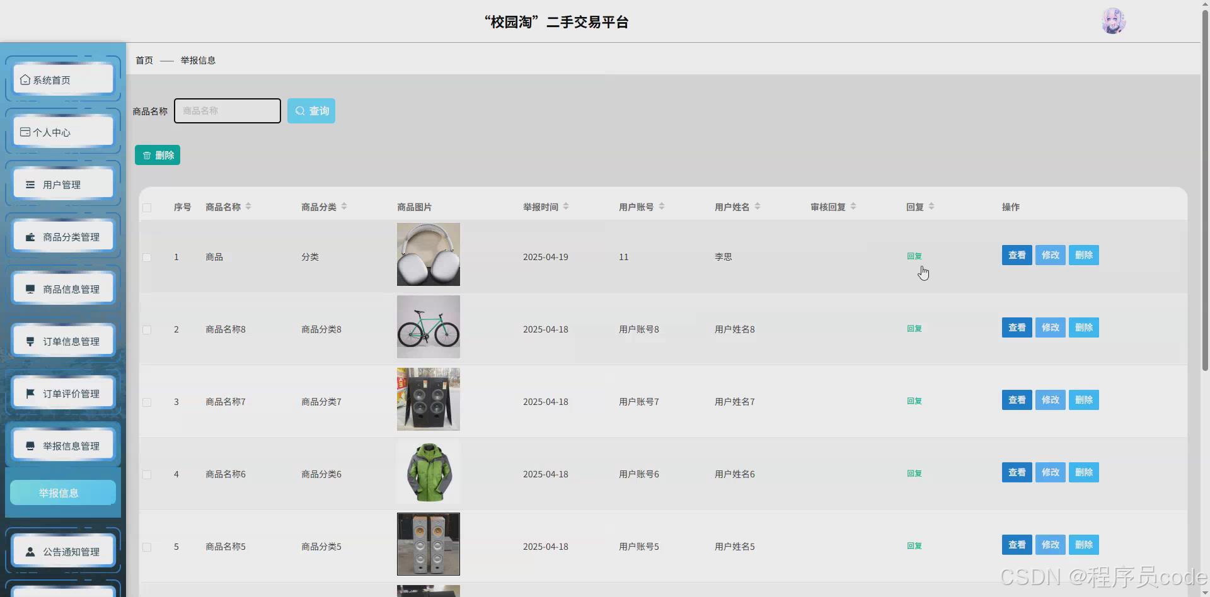The width and height of the screenshot is (1210, 597).
Task: Click the trash icon on 删除 button
Action: point(147,155)
